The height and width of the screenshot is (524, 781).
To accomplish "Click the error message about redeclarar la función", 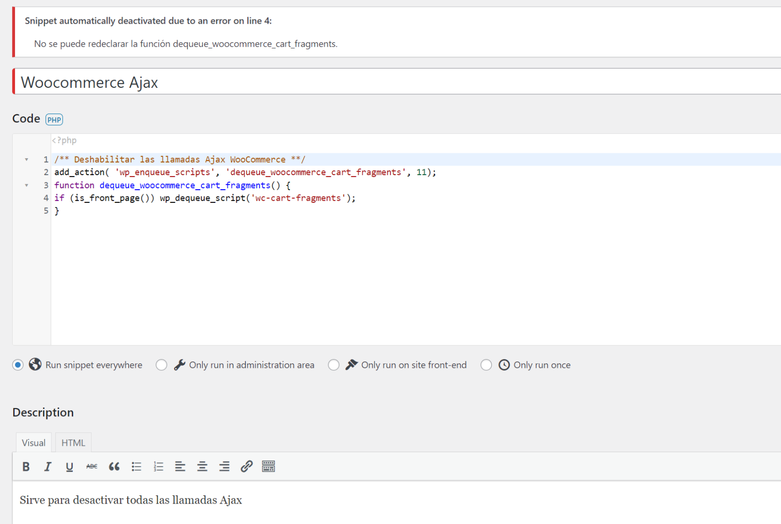I will pyautogui.click(x=186, y=44).
